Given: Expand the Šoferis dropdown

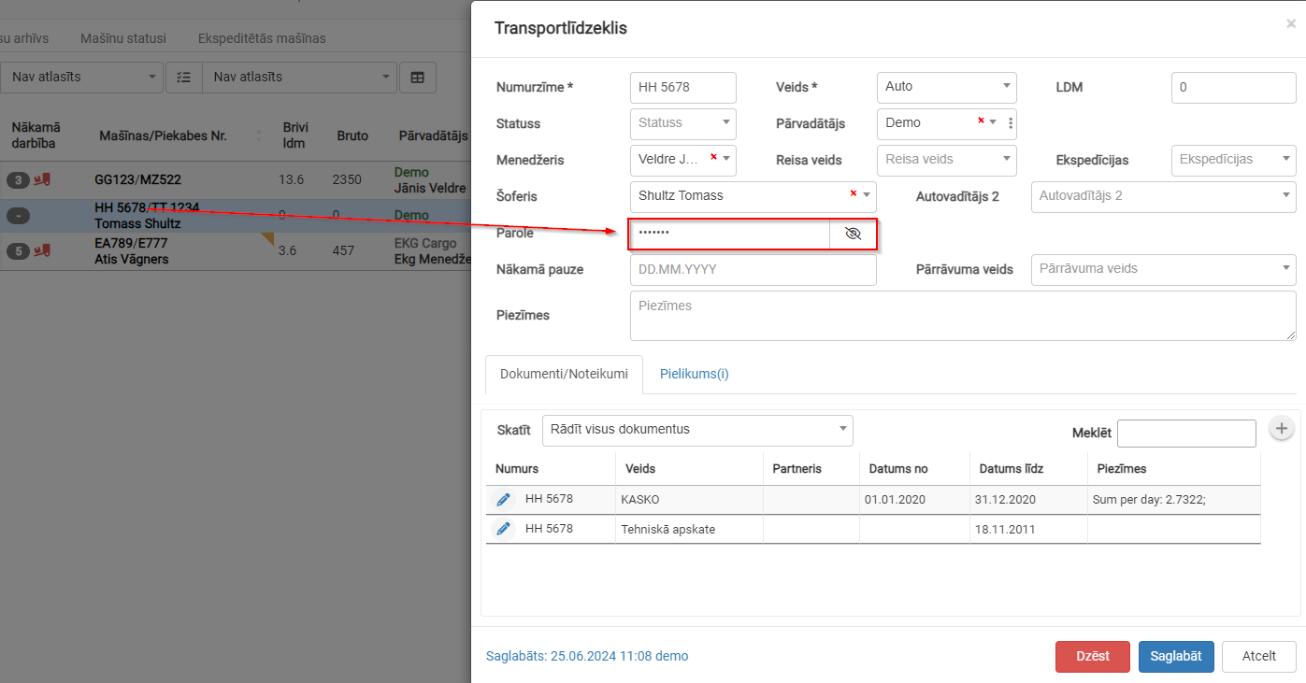Looking at the screenshot, I should click(866, 196).
